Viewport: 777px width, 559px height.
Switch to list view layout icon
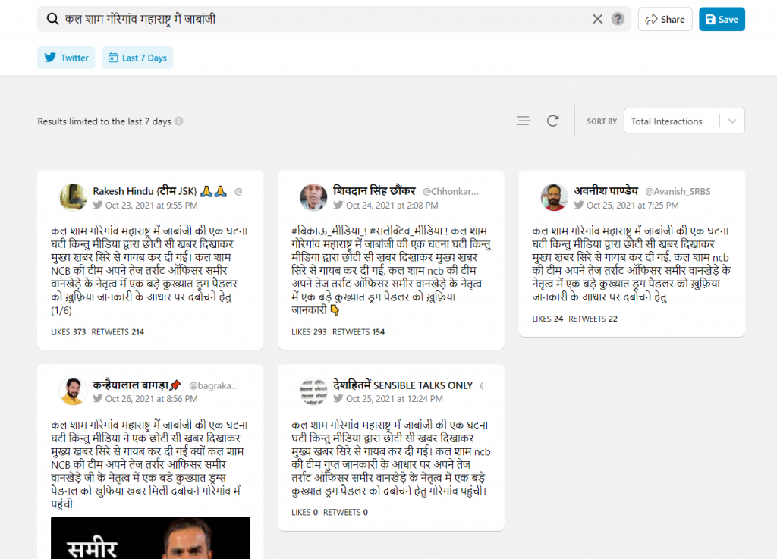click(x=524, y=121)
